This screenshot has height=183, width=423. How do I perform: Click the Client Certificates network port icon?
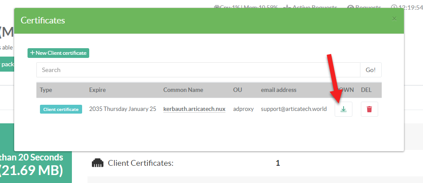97,163
